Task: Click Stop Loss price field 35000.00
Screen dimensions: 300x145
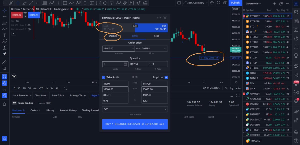Action: coord(155,89)
